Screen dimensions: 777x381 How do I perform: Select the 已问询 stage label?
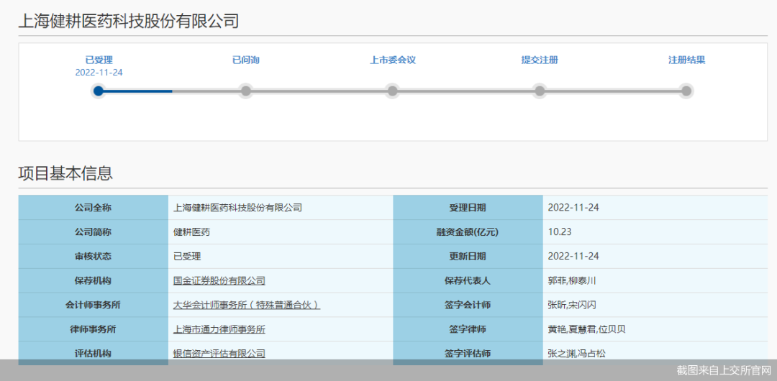(246, 60)
